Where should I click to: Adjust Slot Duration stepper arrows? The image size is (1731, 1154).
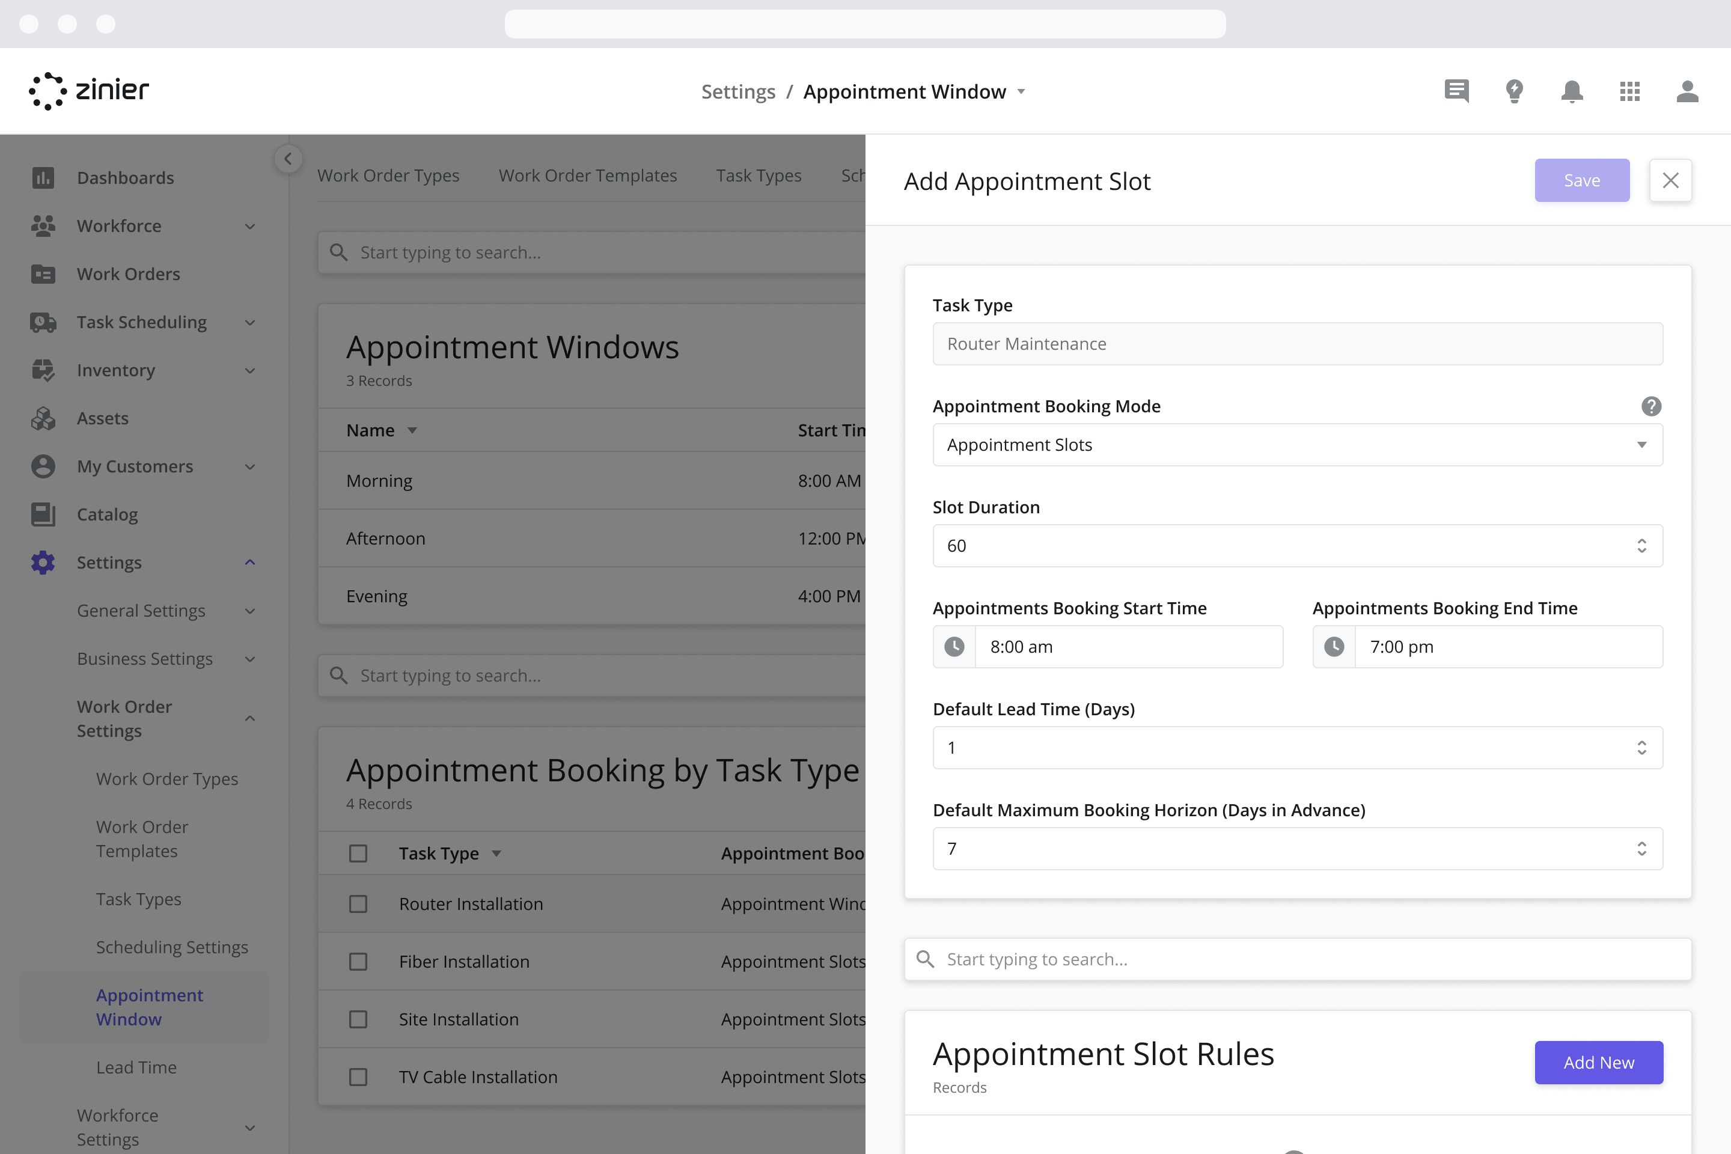coord(1641,545)
